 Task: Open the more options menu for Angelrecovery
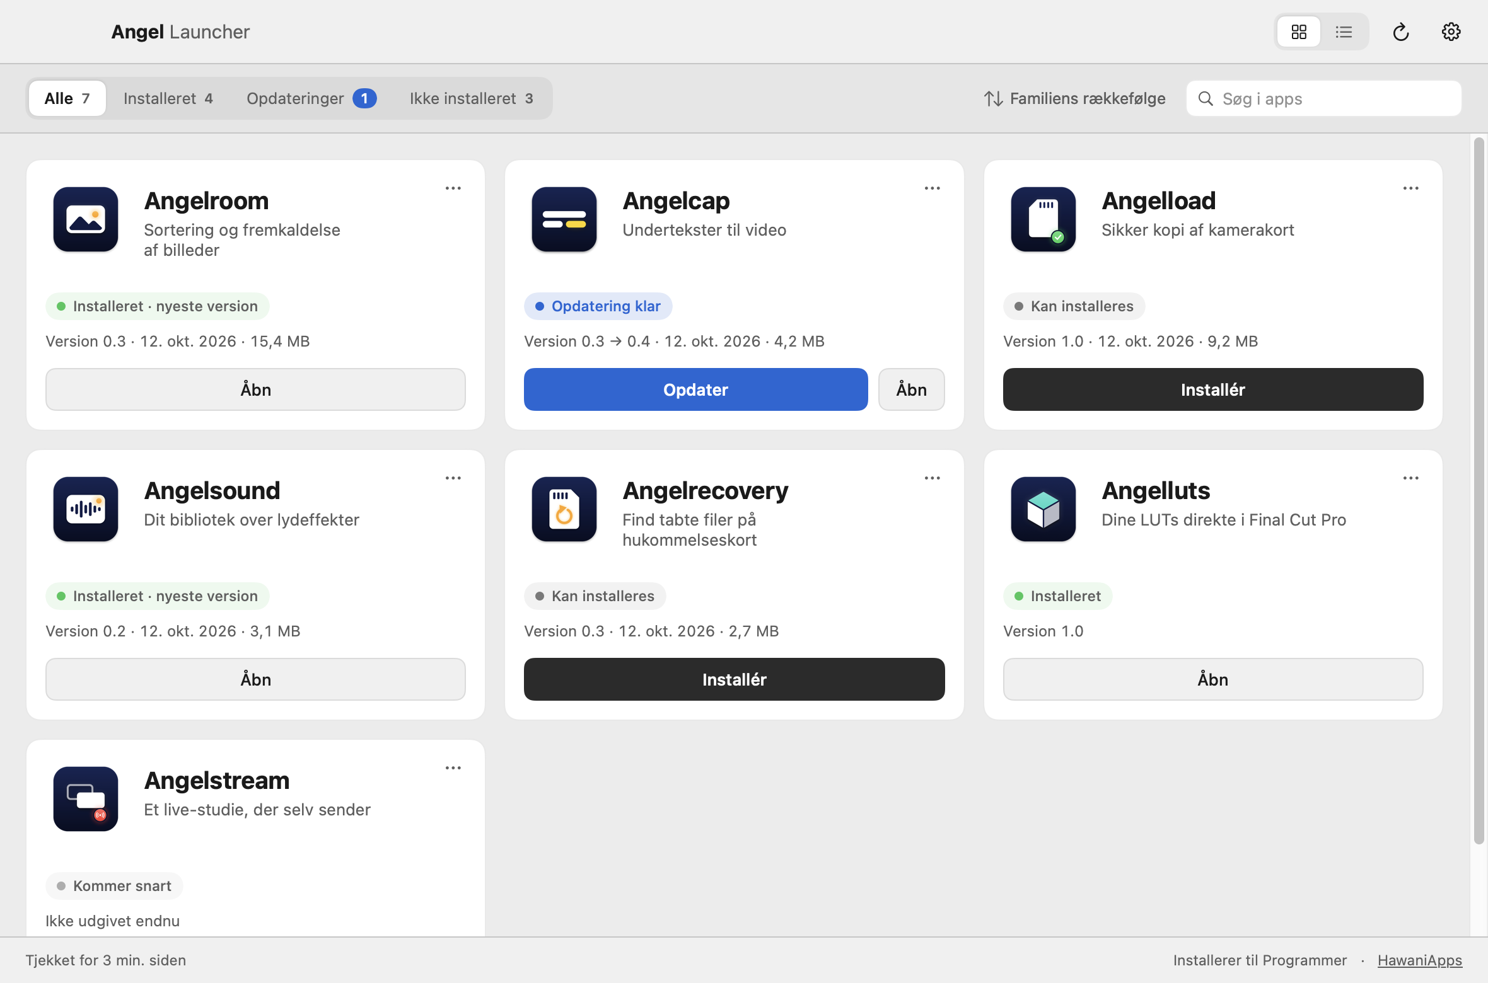[933, 478]
